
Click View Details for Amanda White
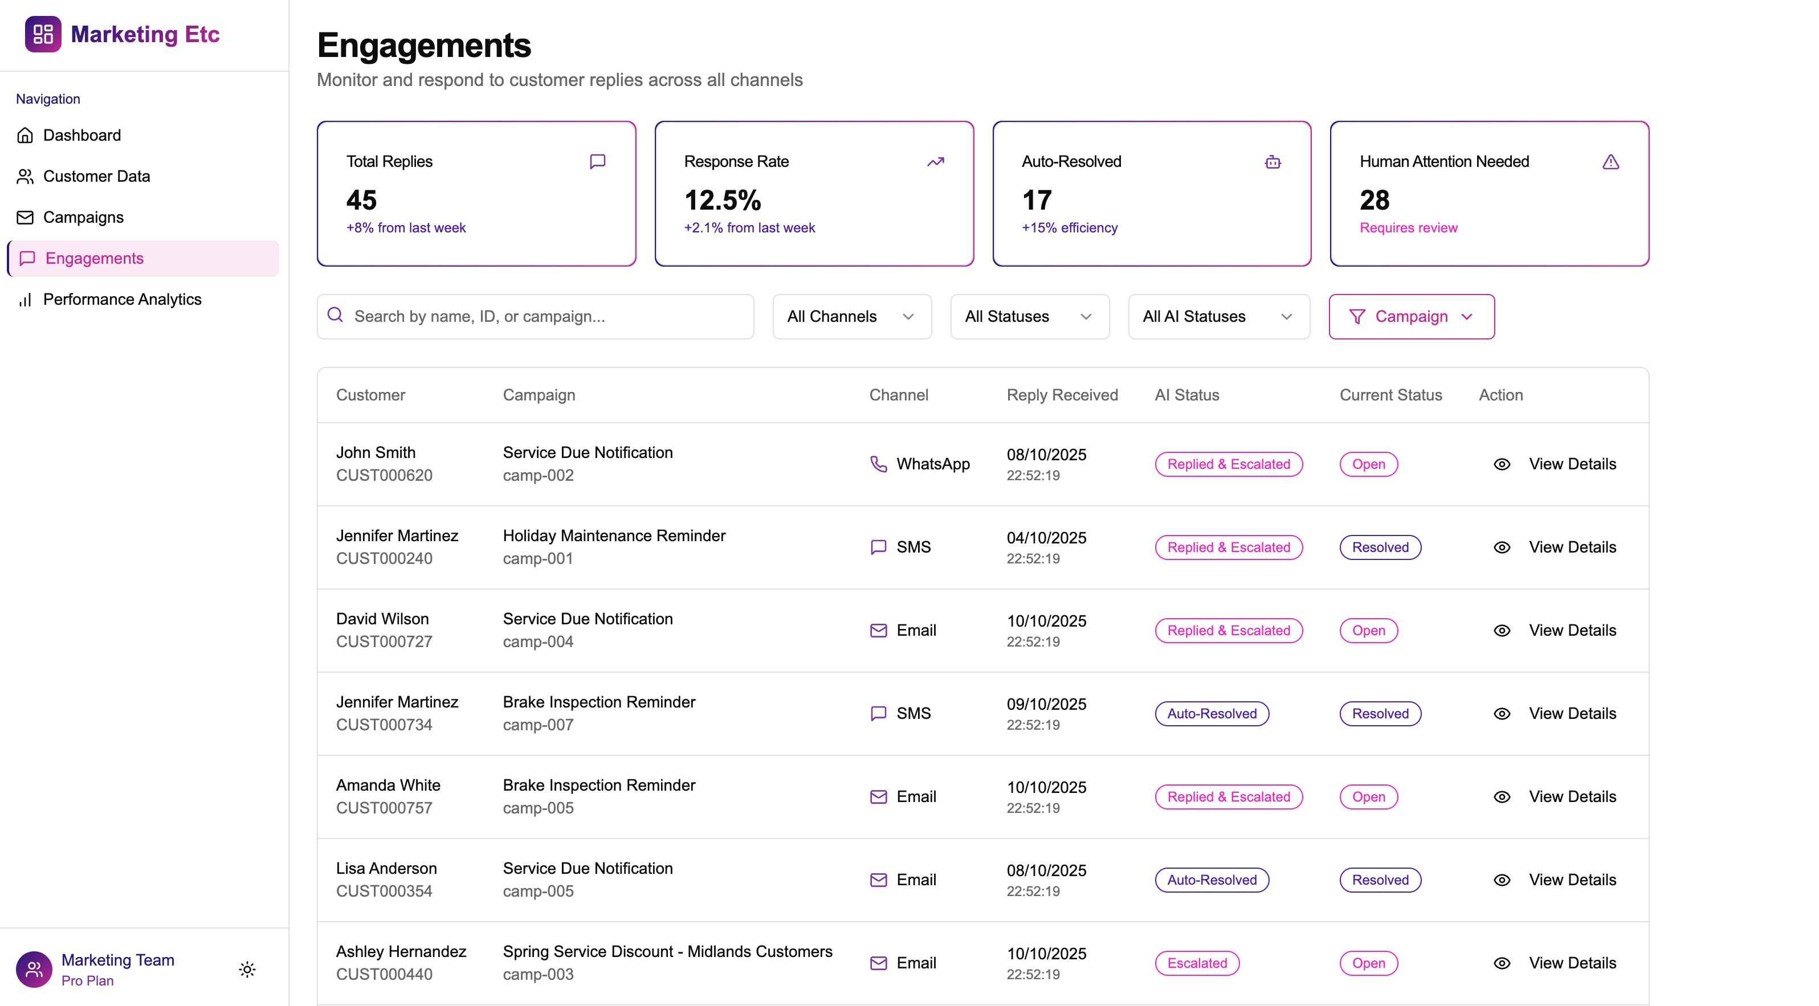[1573, 796]
